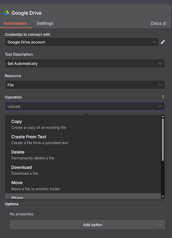Expand the Tool Description dropdown
This screenshot has width=172, height=238.
[85, 63]
